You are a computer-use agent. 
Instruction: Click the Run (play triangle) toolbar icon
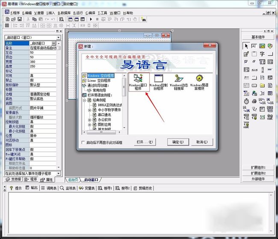[91, 19]
